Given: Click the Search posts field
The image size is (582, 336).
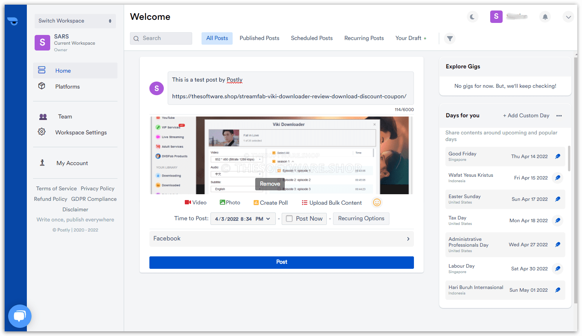Looking at the screenshot, I should click(161, 38).
